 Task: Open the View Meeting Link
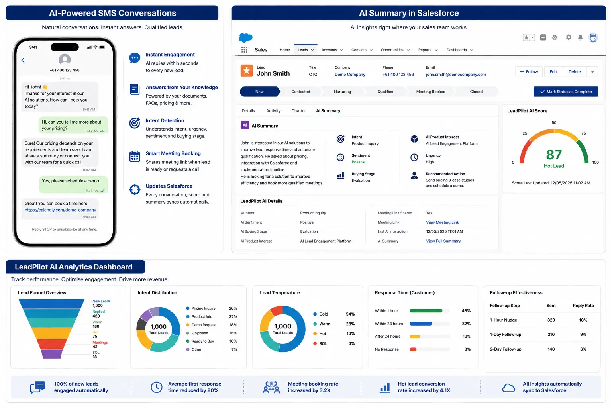click(x=442, y=222)
